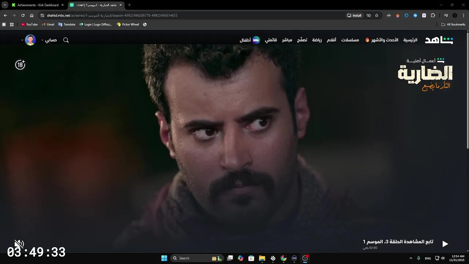469x264 pixels.
Task: Show hidden system tray icons
Action: pyautogui.click(x=411, y=258)
